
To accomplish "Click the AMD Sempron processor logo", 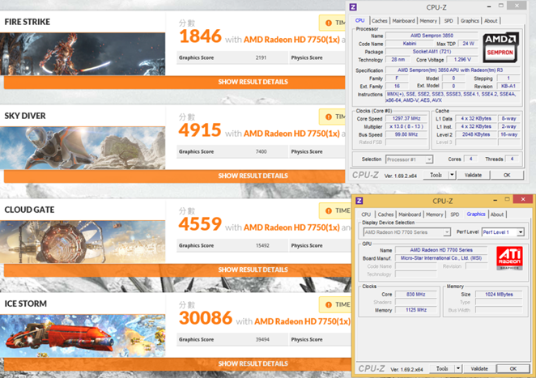I will [x=500, y=47].
